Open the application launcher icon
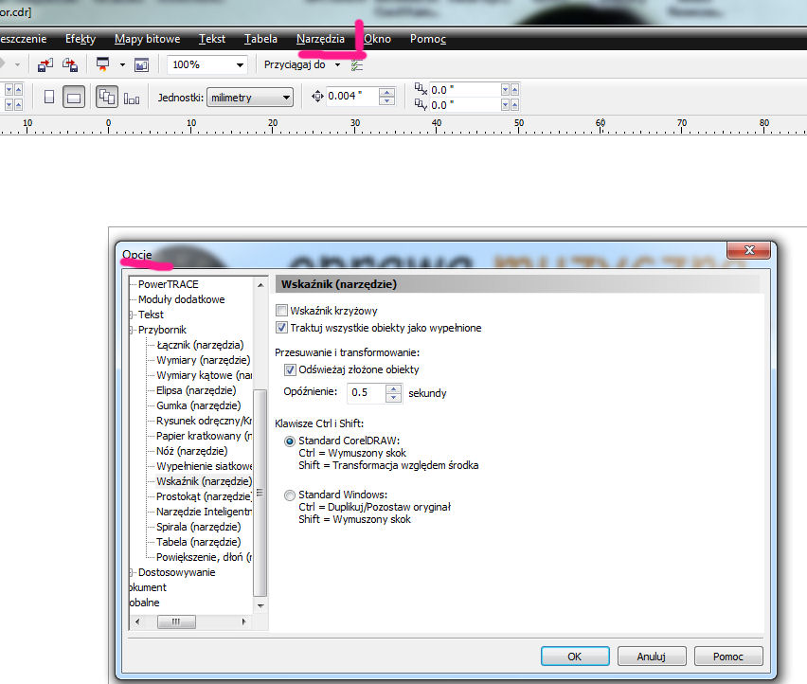 [x=102, y=65]
